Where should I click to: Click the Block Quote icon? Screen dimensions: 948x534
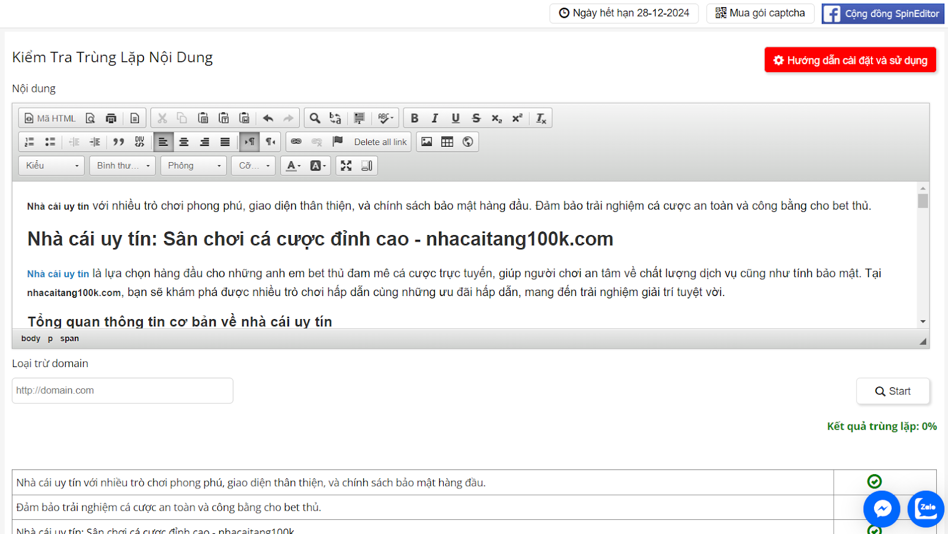click(x=118, y=142)
